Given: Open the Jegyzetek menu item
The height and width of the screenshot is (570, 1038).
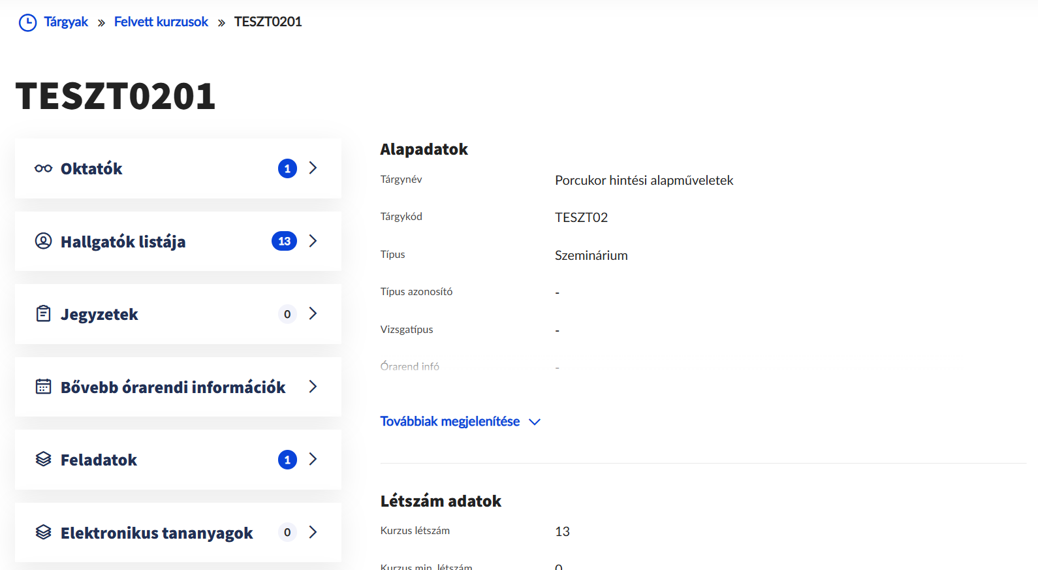Looking at the screenshot, I should (99, 314).
